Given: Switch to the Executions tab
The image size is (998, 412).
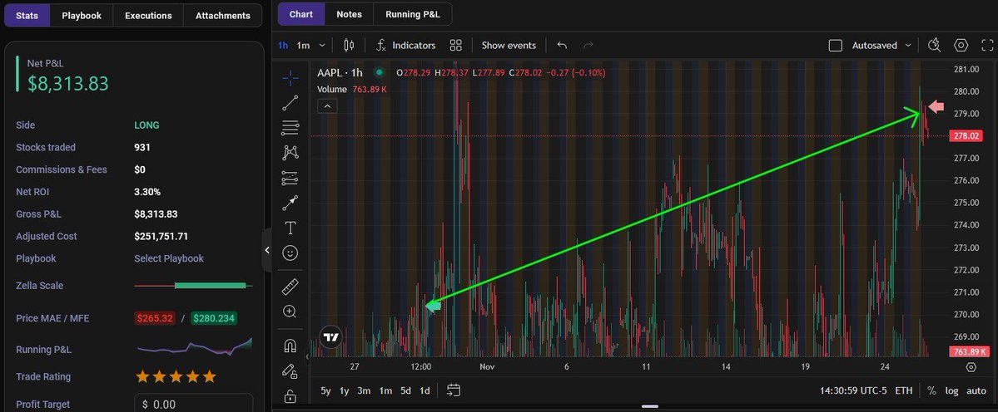Looking at the screenshot, I should tap(148, 15).
